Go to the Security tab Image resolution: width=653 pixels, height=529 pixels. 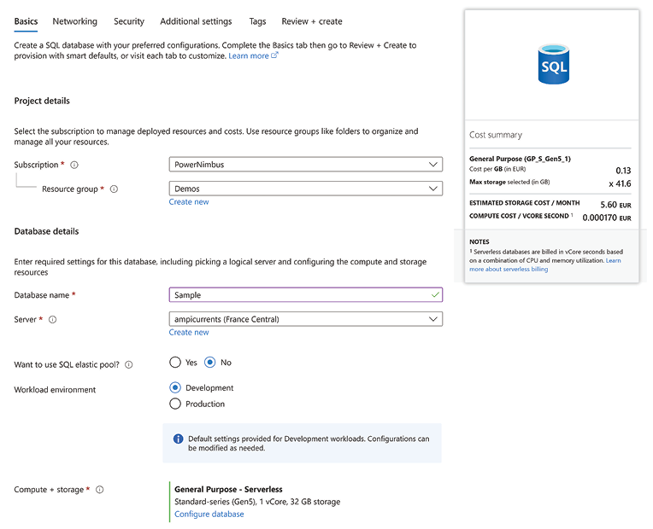tap(129, 21)
